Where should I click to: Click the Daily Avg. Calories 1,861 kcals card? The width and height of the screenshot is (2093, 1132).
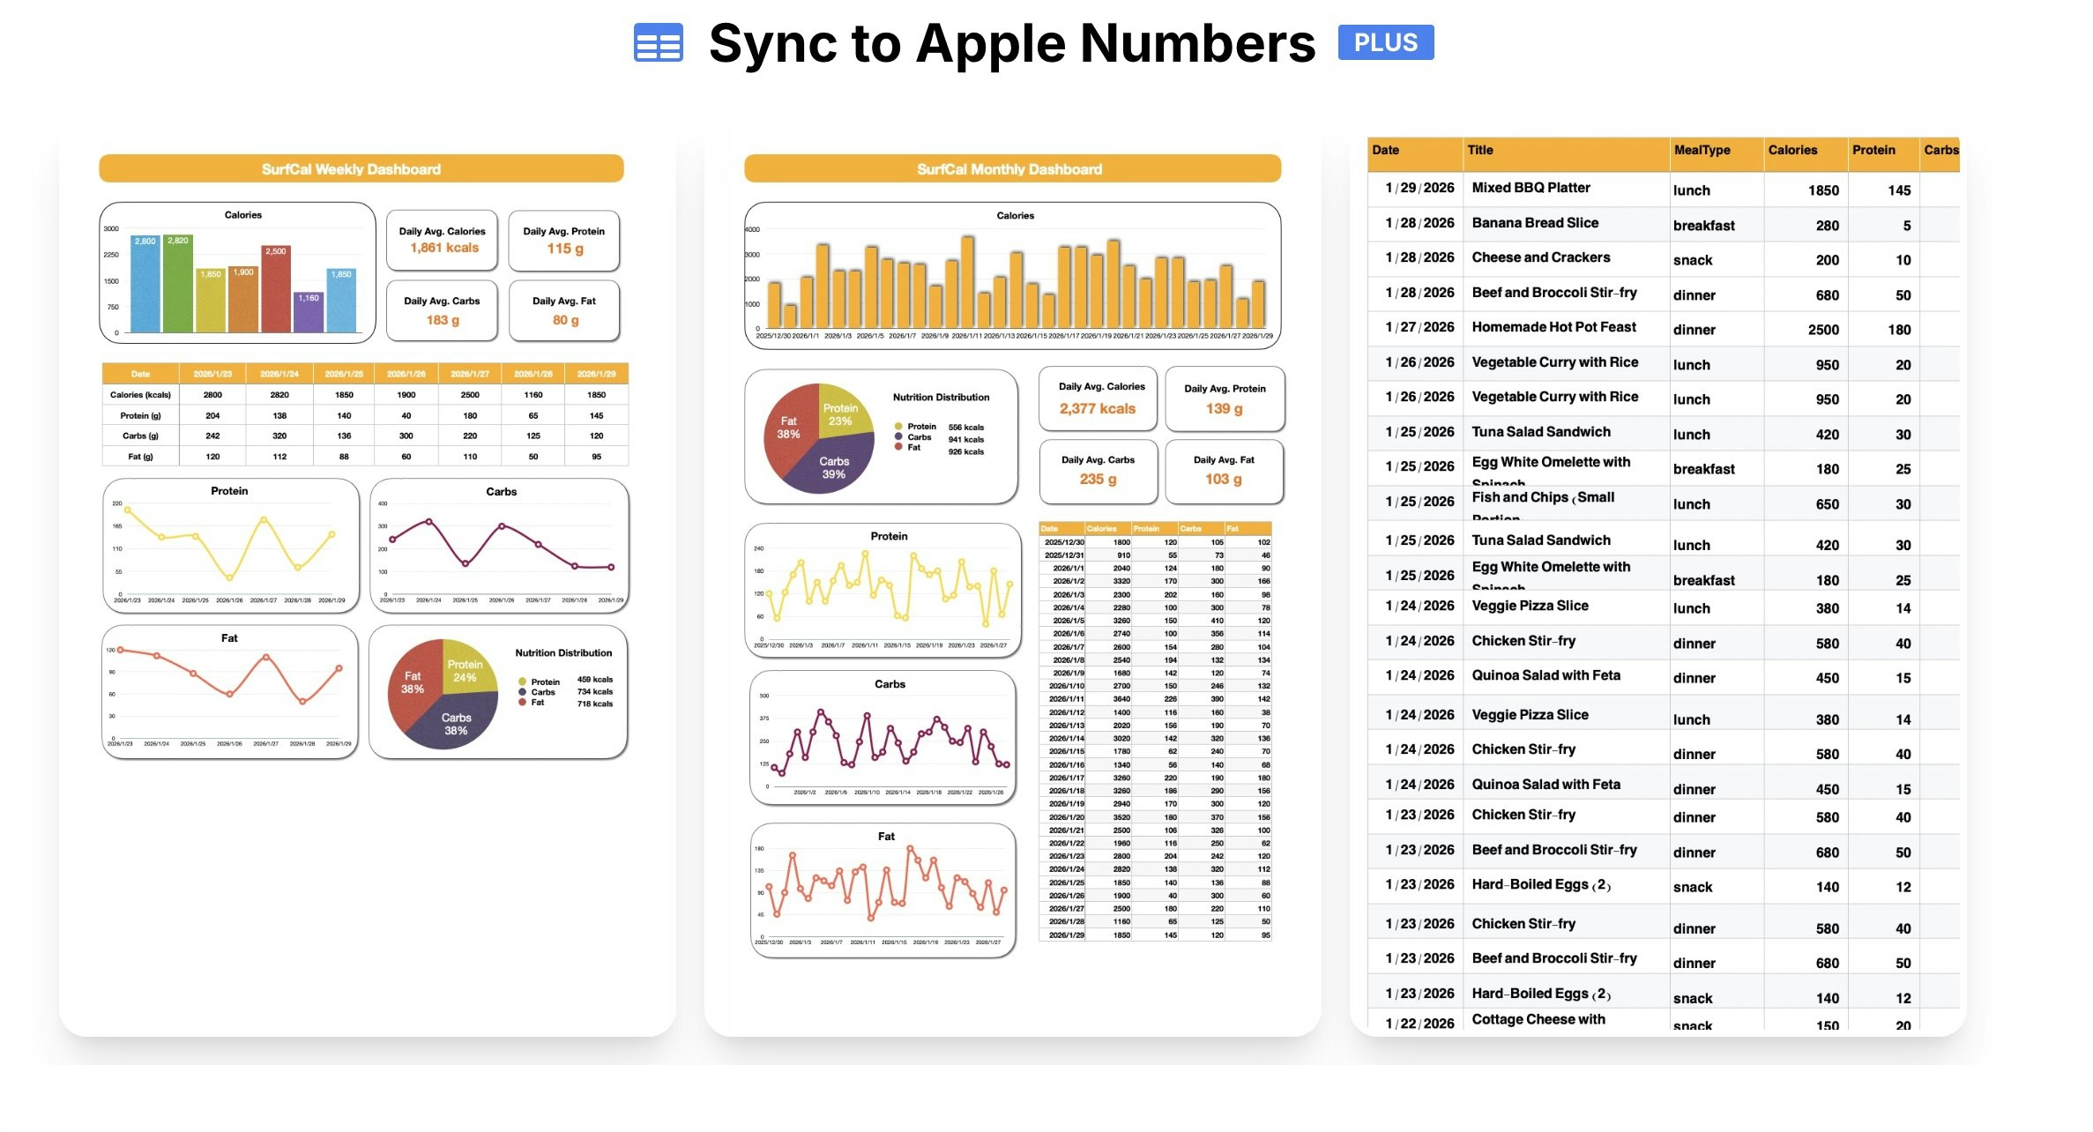(x=442, y=240)
